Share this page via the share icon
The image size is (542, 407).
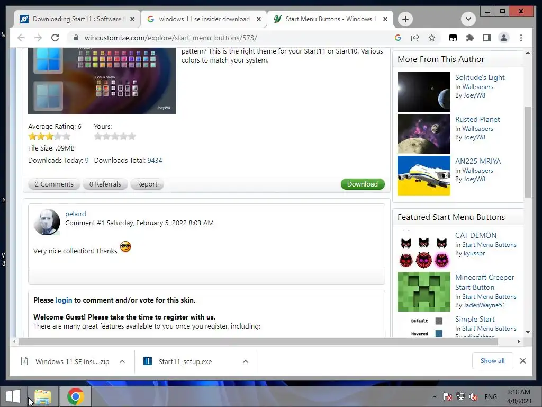[x=415, y=38]
